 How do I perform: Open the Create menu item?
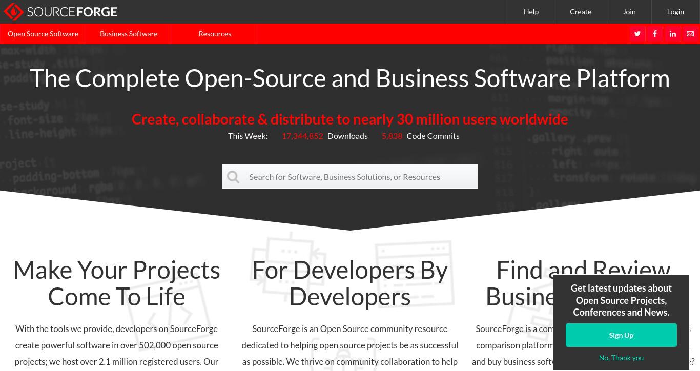[x=581, y=12]
